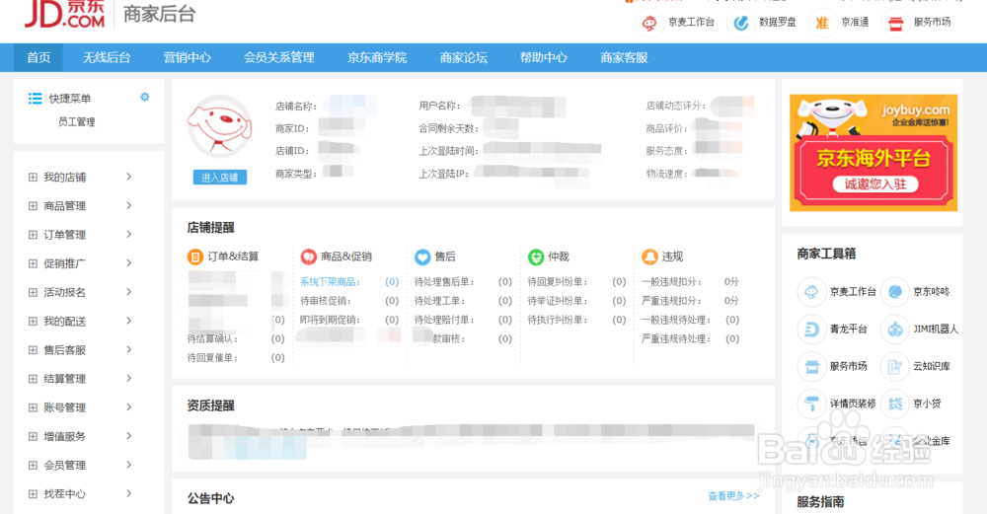This screenshot has height=514, width=987.
Task: Open the 营销中心 tab
Action: 187,58
